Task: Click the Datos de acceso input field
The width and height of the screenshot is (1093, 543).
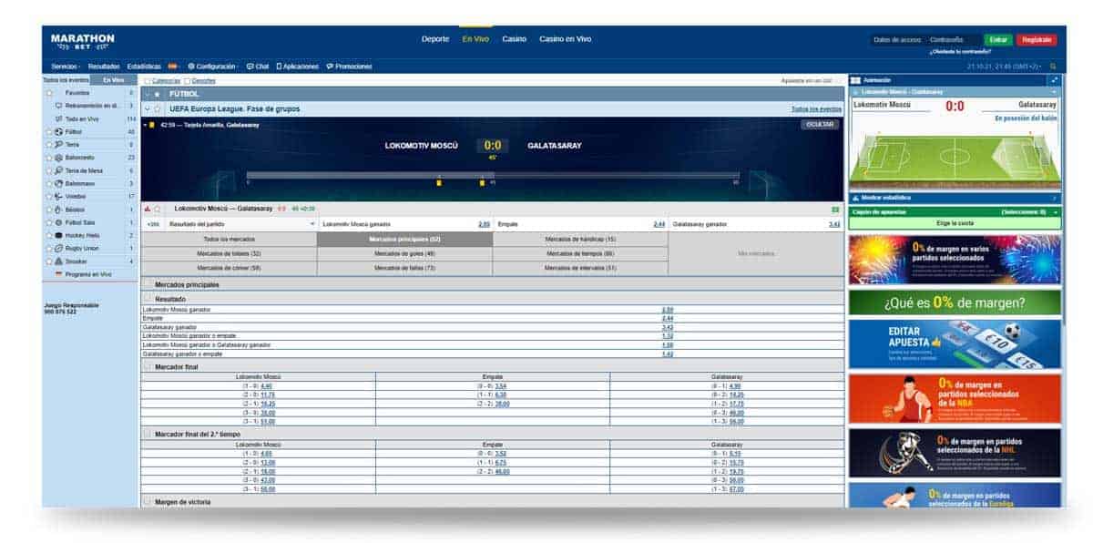Action: (x=897, y=40)
